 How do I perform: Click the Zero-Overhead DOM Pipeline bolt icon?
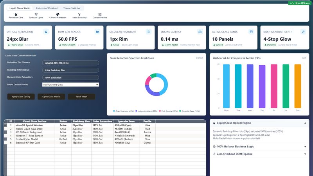pyautogui.click(x=214, y=154)
